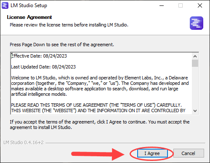The height and width of the screenshot is (163, 210).
Task: Click the Effective Date line in license text
Action: click(x=39, y=56)
